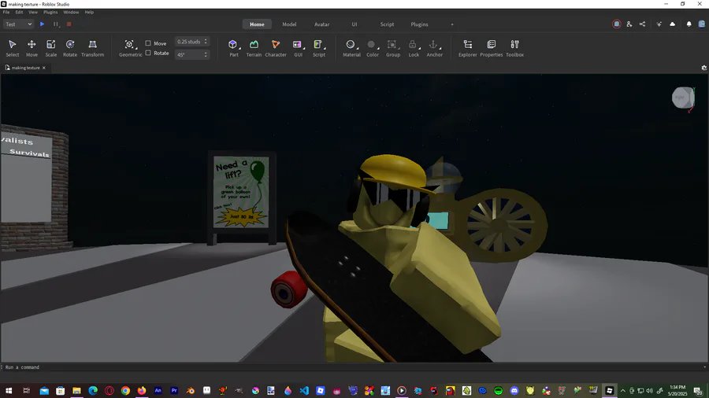Insert a new Part

click(x=232, y=45)
